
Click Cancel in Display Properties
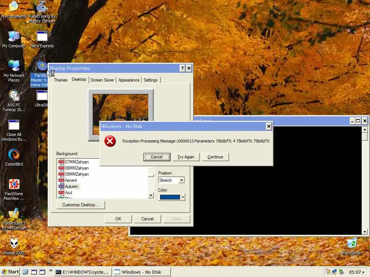coord(147,219)
